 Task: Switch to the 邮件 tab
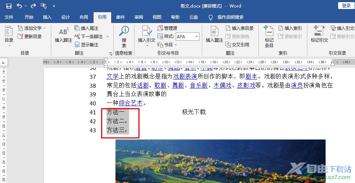click(x=120, y=17)
